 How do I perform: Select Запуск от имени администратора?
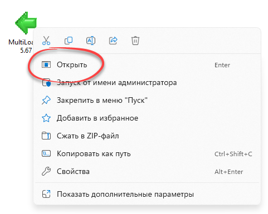(147, 83)
